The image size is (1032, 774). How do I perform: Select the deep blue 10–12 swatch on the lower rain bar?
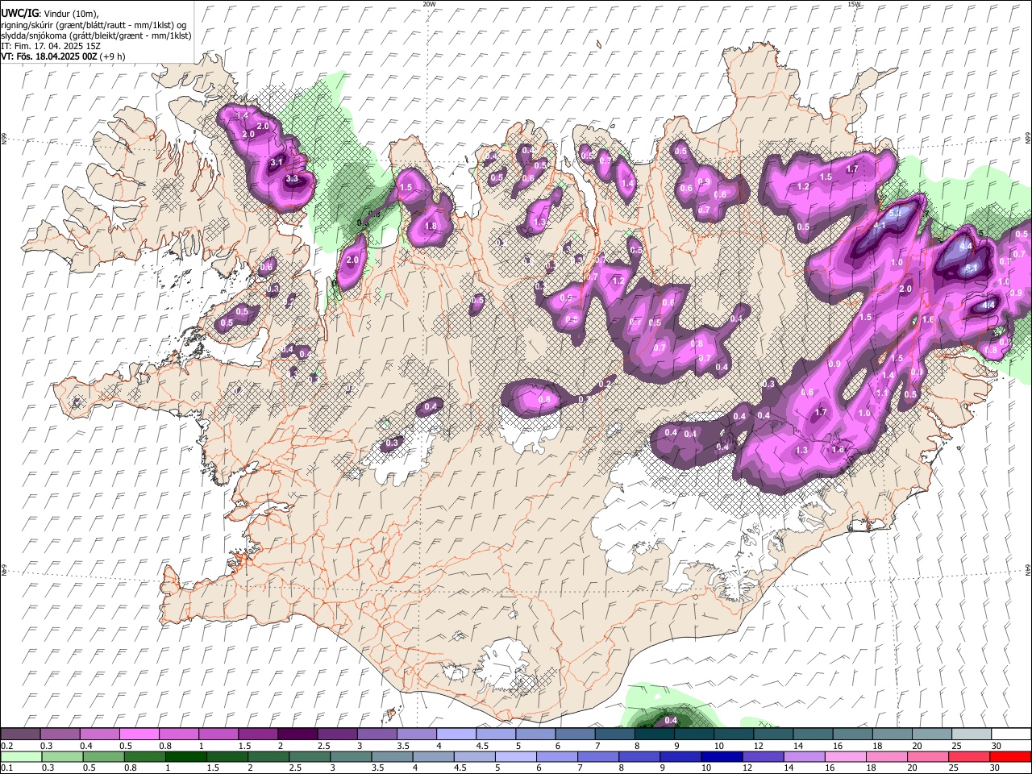(722, 756)
